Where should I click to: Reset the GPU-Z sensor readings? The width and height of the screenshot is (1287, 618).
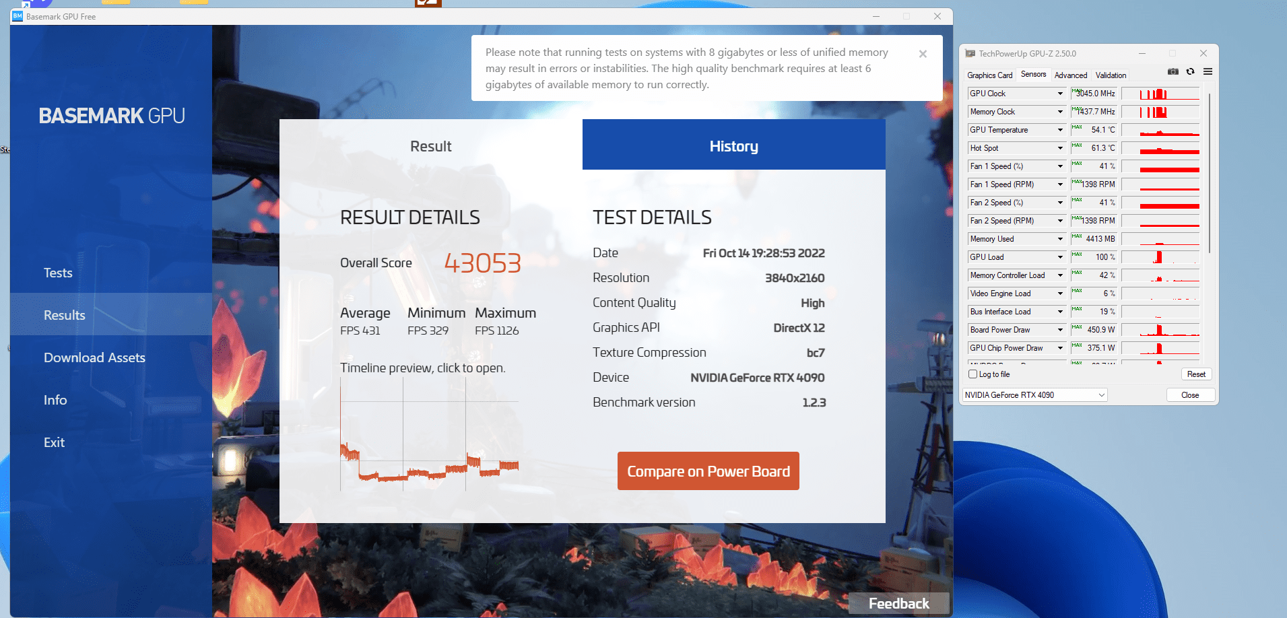click(1196, 374)
